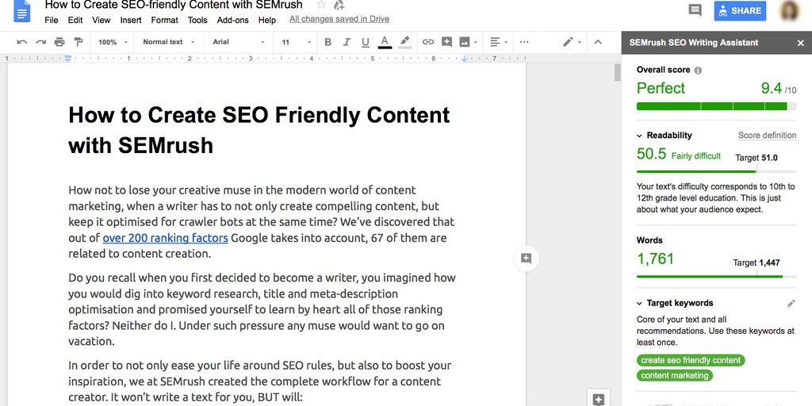The image size is (812, 406).
Task: Open the 100% zoom dropdown
Action: (x=113, y=42)
